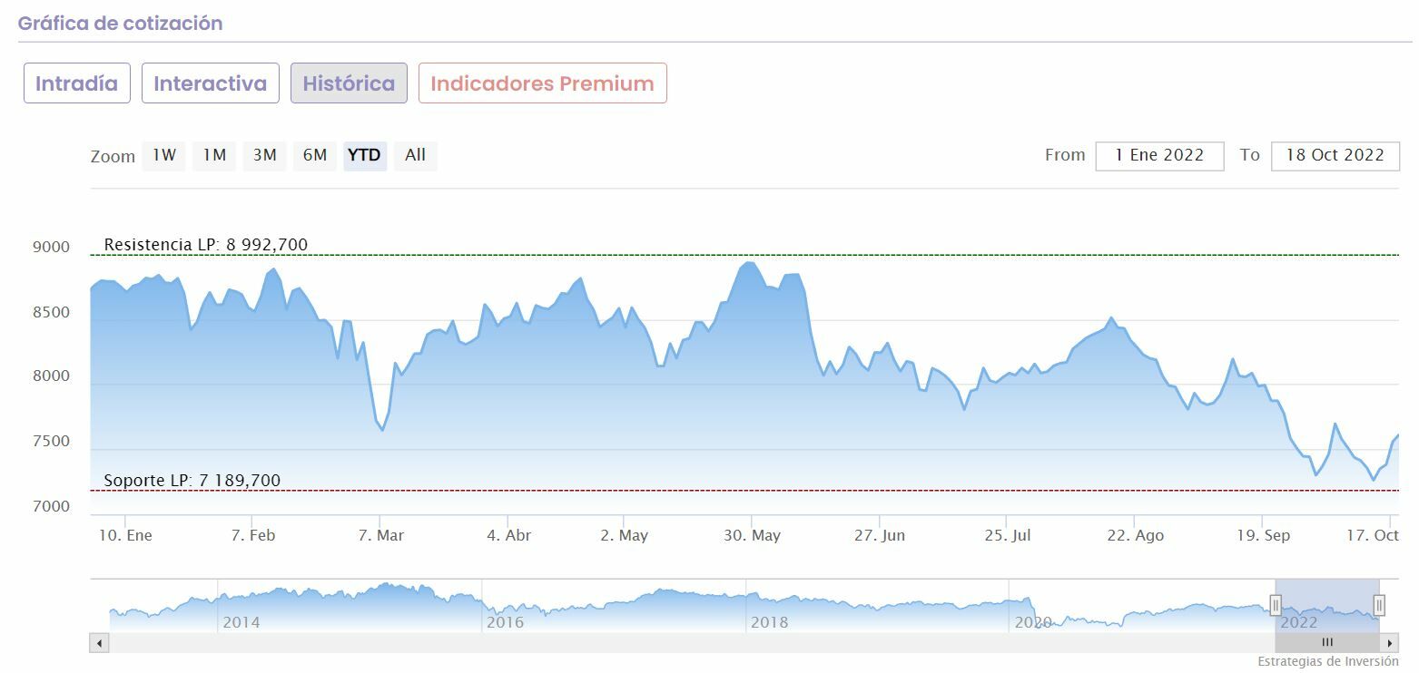1419x673 pixels.
Task: Click the scrollbar right arrow
Action: (1390, 643)
